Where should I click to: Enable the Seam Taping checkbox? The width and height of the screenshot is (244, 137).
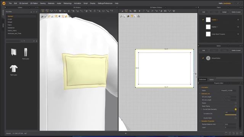(236, 106)
